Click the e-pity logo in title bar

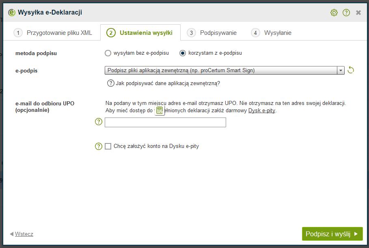(11, 13)
